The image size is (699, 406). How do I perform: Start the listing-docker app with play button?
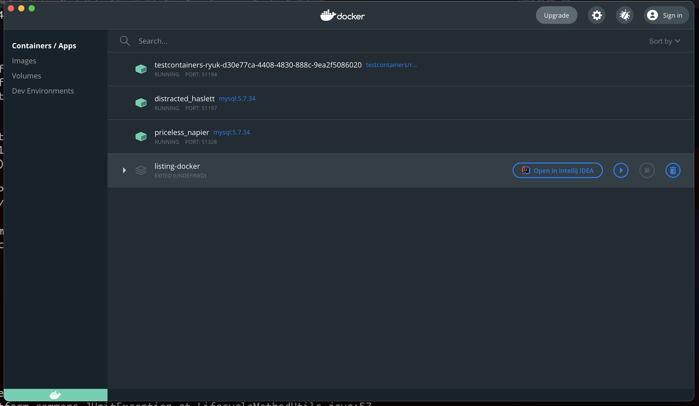pos(621,170)
